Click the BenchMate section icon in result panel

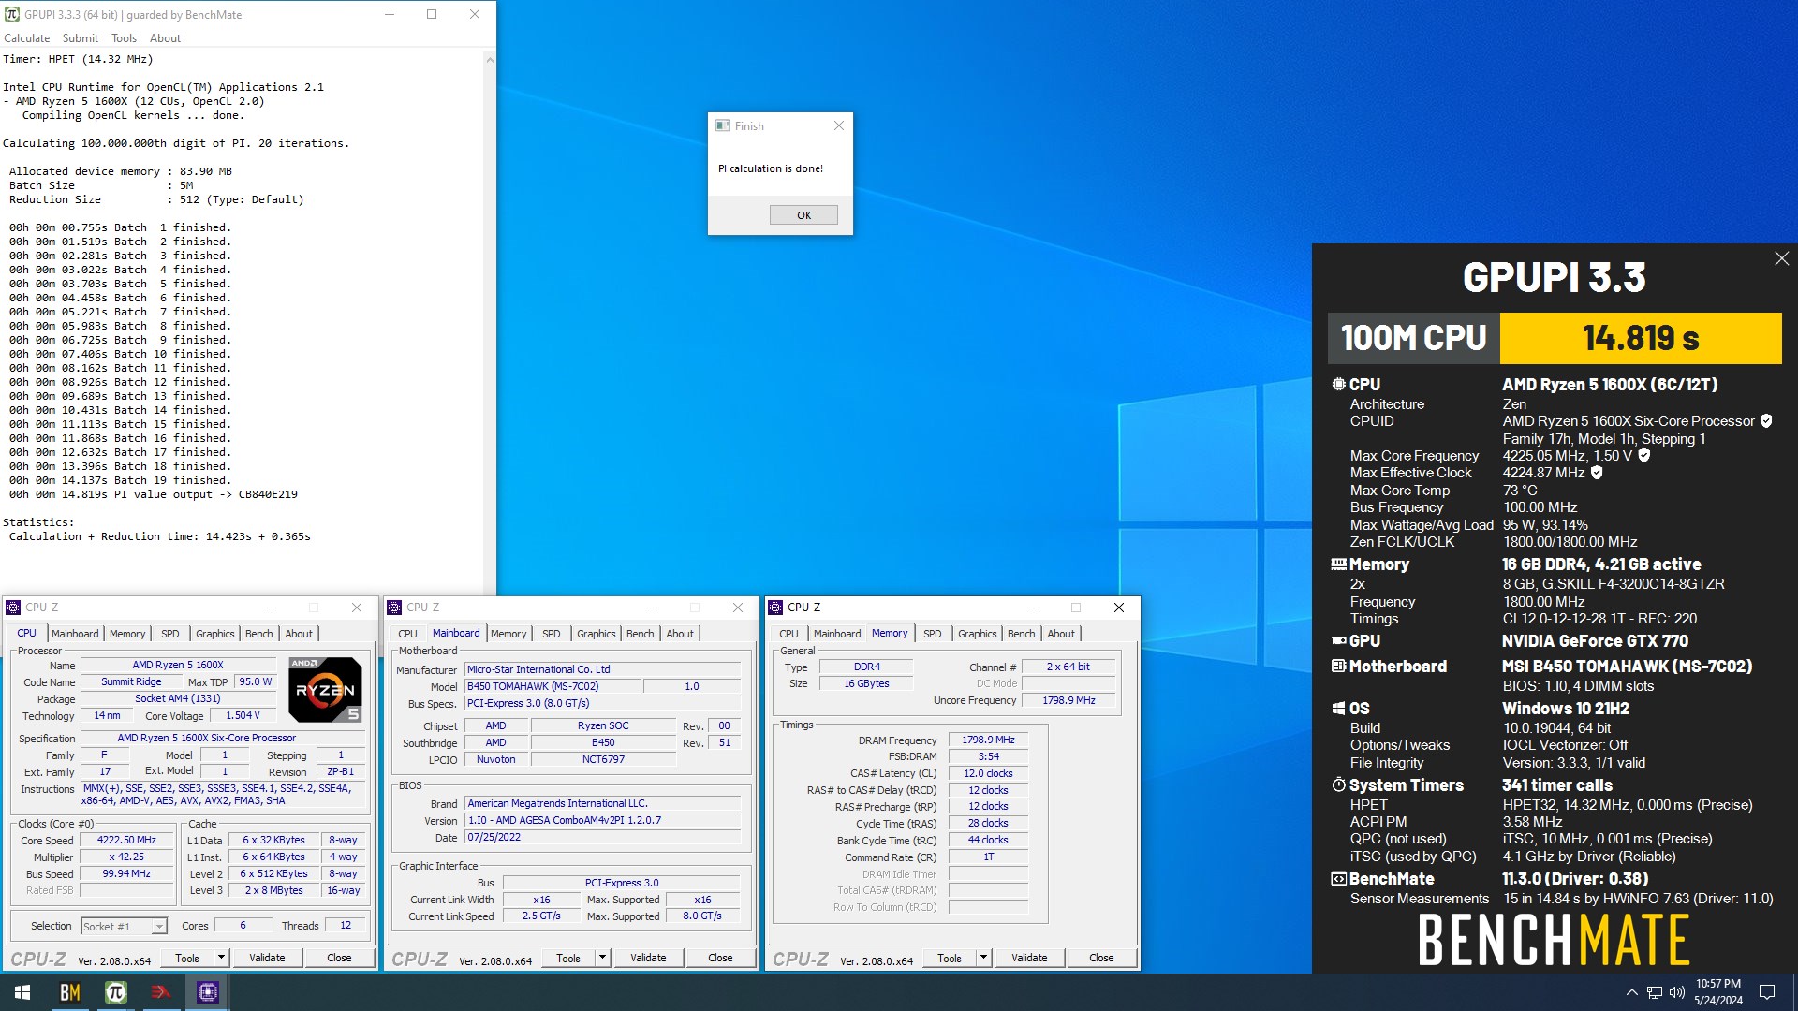pos(1339,879)
